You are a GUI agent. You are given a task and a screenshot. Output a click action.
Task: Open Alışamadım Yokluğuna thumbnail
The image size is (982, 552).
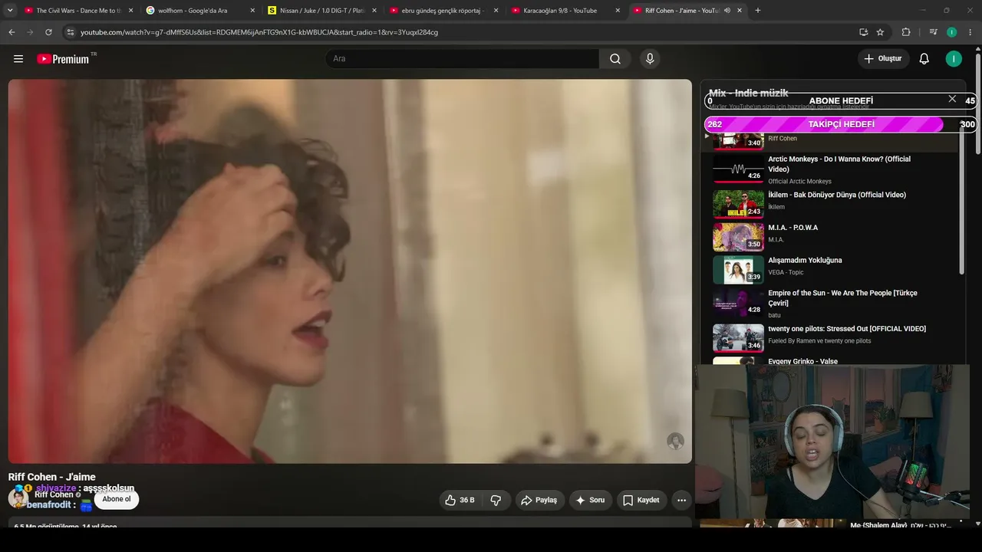point(738,270)
